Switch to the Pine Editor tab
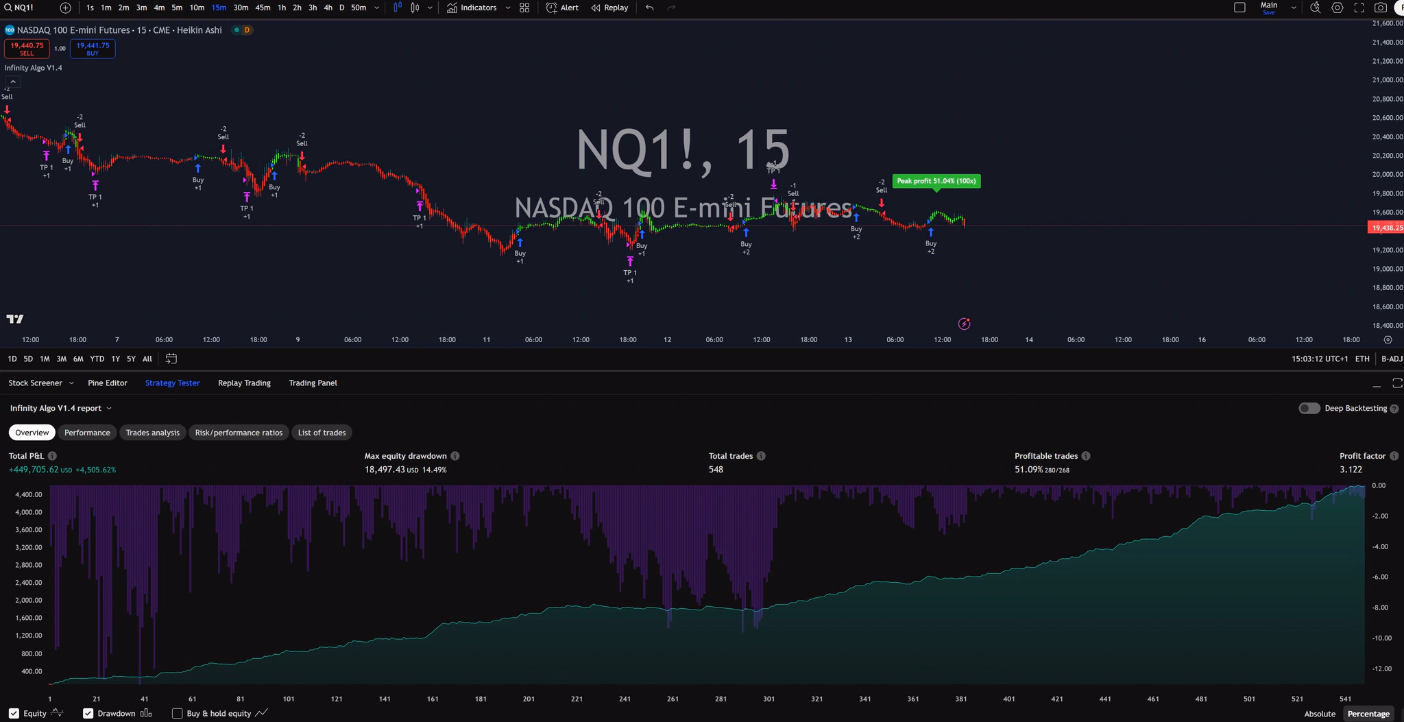The height and width of the screenshot is (722, 1404). 108,383
